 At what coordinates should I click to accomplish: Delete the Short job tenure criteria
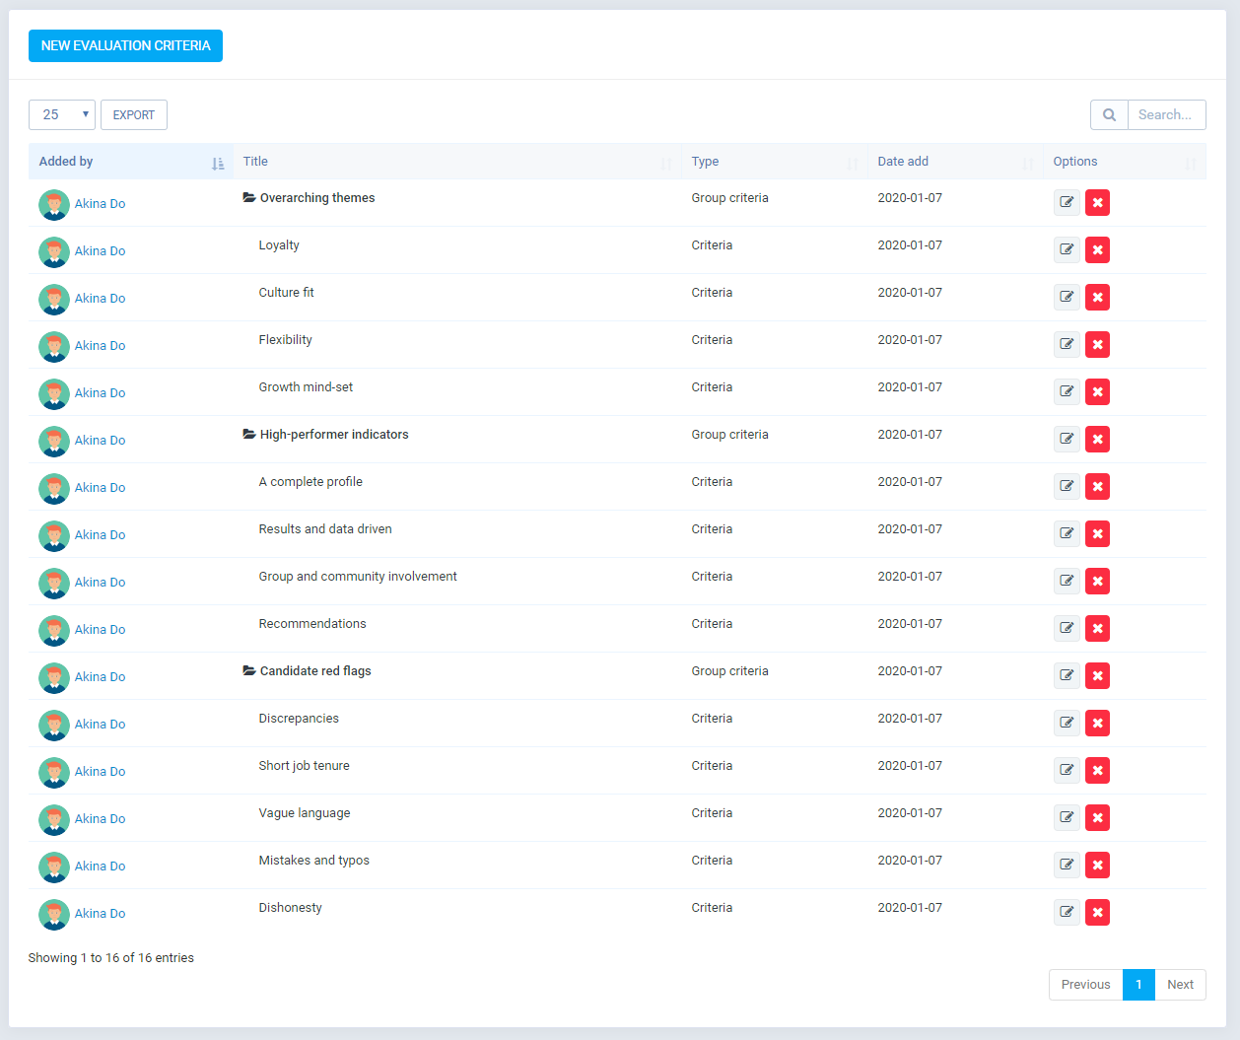[1097, 771]
